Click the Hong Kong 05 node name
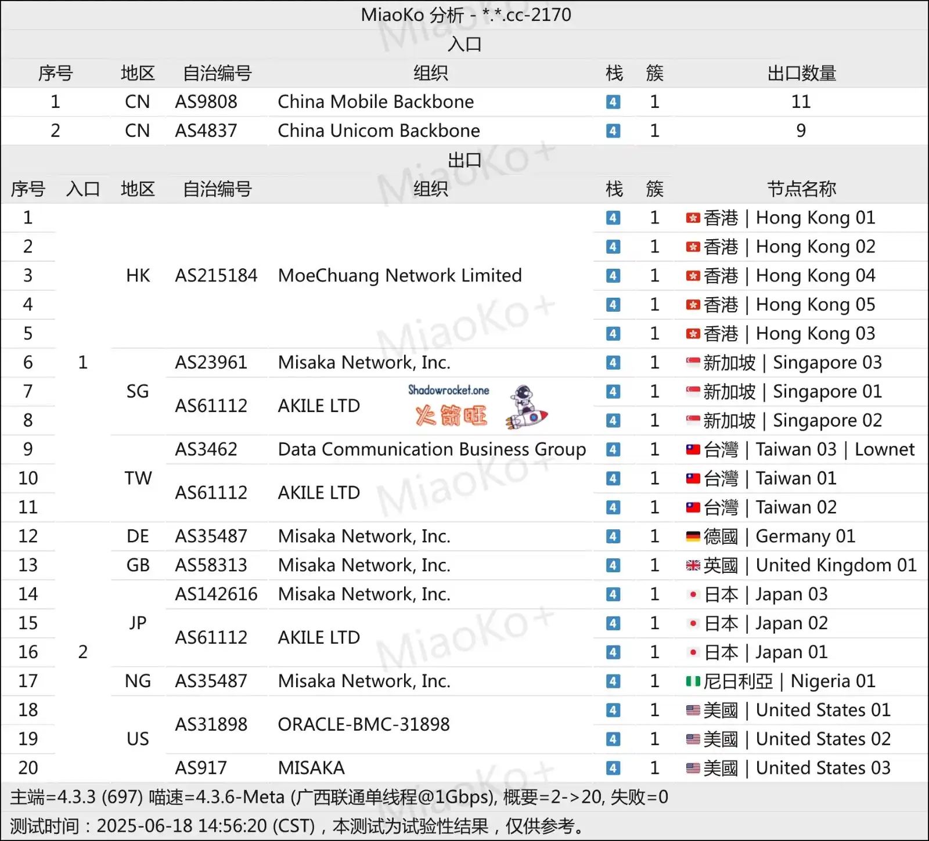The image size is (929, 841). click(790, 305)
